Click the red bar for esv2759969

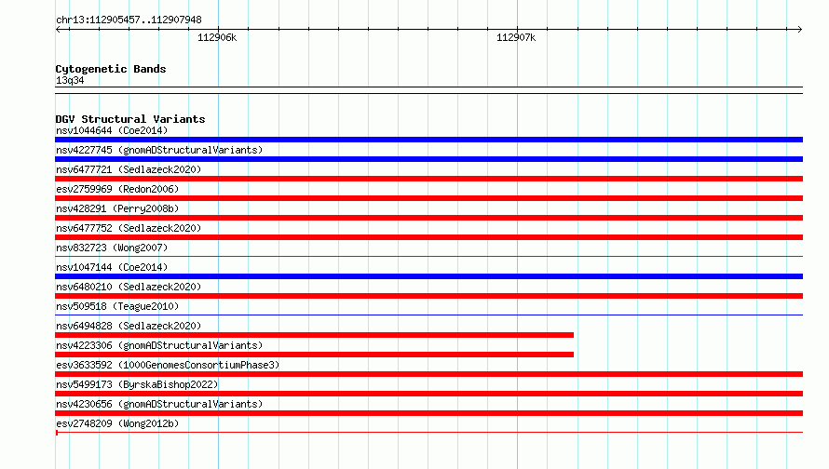(428, 198)
